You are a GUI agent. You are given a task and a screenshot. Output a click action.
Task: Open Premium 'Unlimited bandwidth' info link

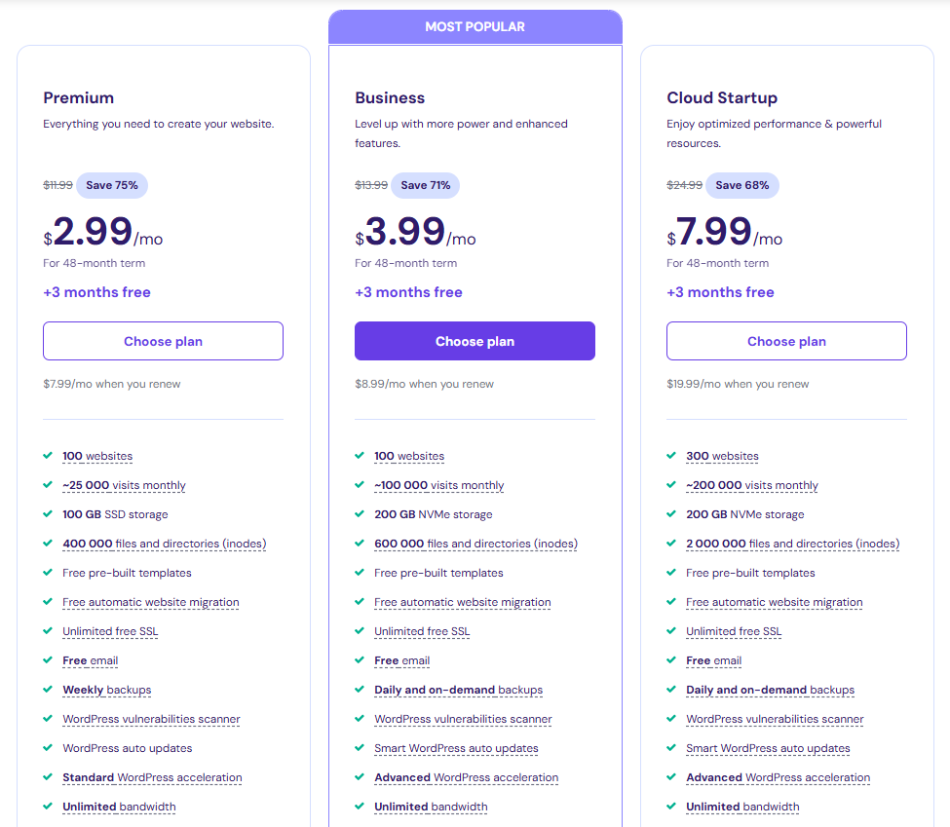pos(119,807)
